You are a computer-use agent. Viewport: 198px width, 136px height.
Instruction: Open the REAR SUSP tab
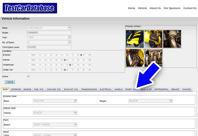146,89
